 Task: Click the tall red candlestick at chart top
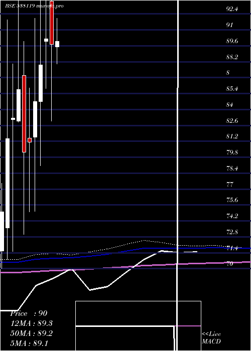tap(52, 23)
